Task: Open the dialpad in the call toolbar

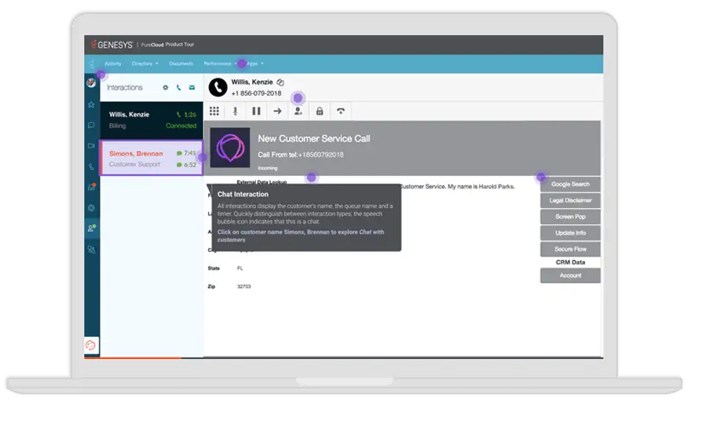Action: (x=215, y=111)
